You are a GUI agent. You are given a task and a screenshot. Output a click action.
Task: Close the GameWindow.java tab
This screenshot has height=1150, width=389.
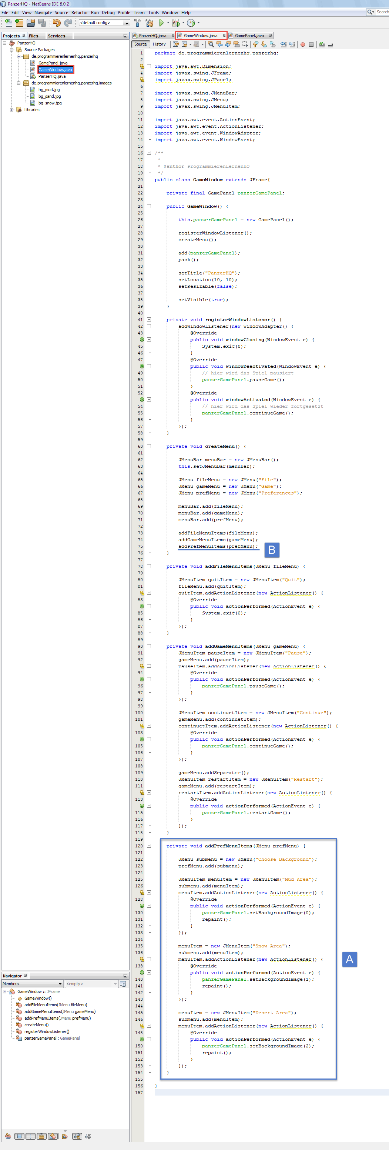(x=224, y=36)
